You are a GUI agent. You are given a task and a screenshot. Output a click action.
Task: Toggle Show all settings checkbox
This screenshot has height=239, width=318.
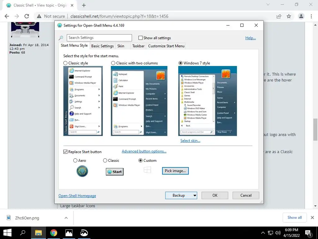tap(140, 38)
